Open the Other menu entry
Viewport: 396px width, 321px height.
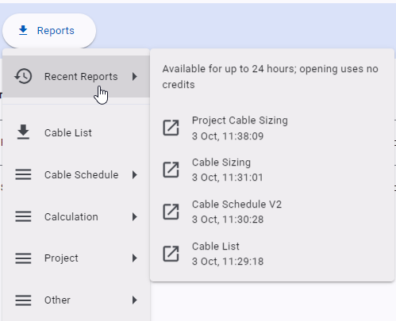pyautogui.click(x=76, y=300)
